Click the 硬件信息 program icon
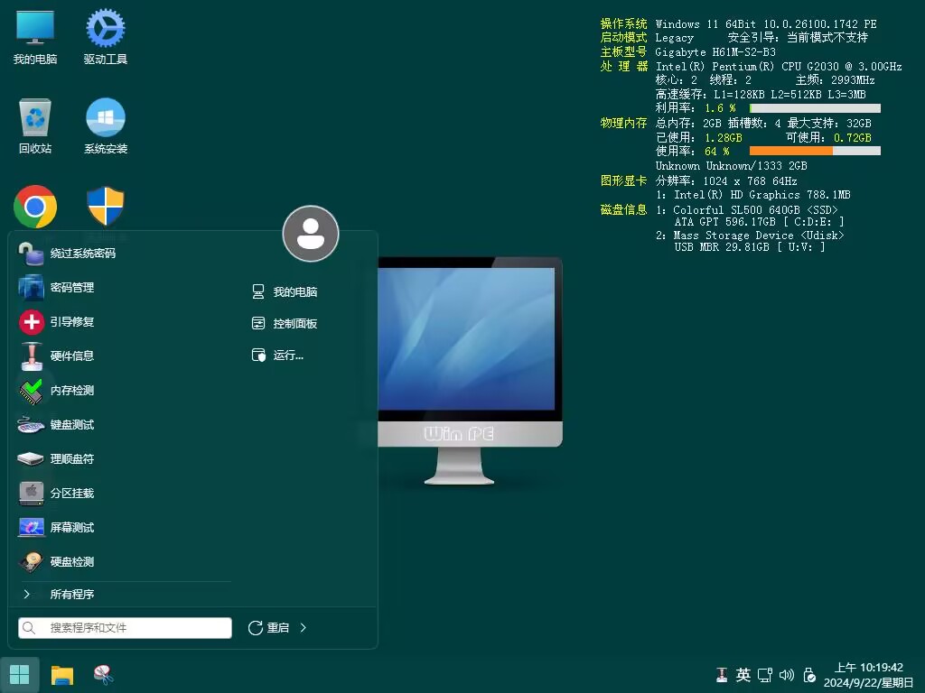The height and width of the screenshot is (693, 925). [32, 356]
